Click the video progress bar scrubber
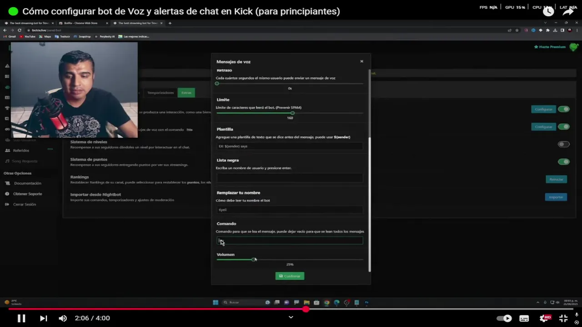Viewport: 582px width, 327px height. point(306,309)
